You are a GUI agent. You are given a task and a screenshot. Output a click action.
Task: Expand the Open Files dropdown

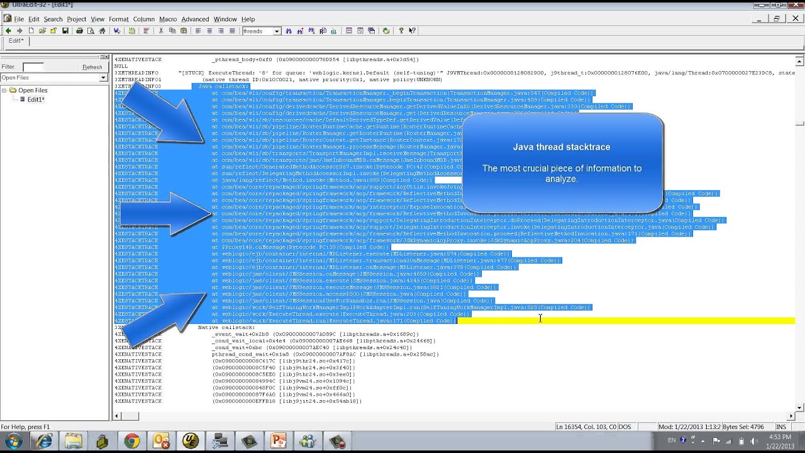103,78
